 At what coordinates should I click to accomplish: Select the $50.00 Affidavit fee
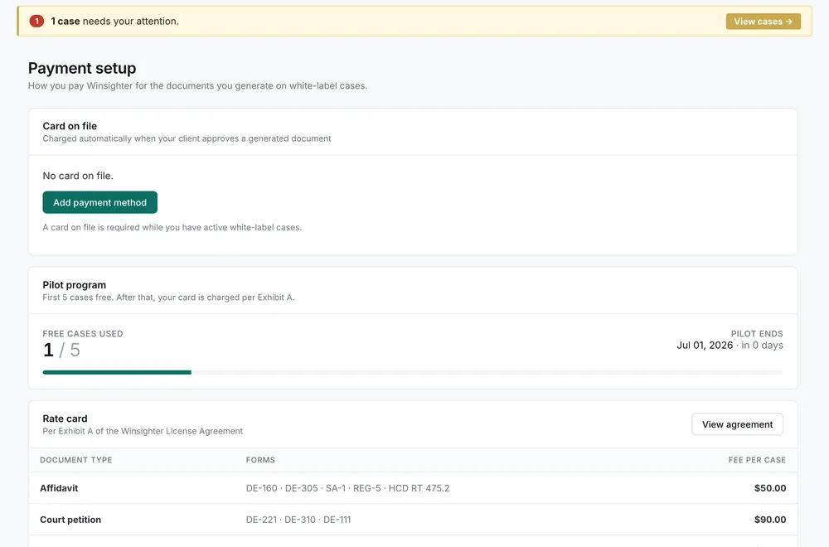coord(770,488)
